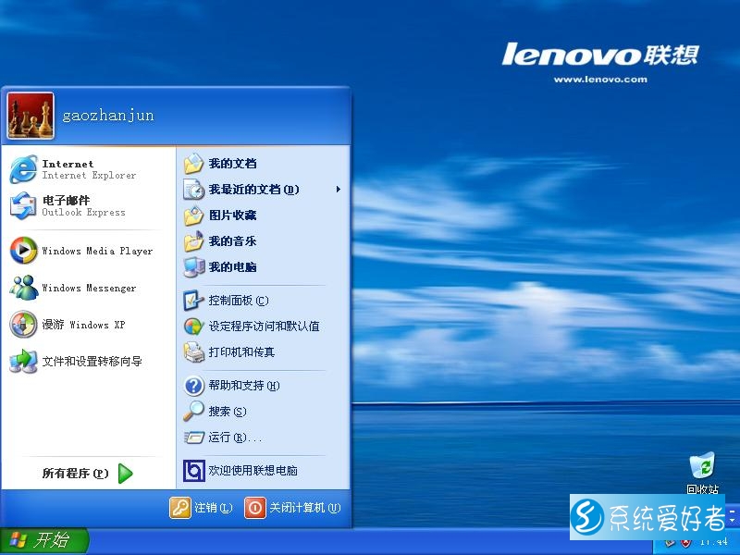The height and width of the screenshot is (555, 740).
Task: Select the 所有程序(P) label
Action: pos(76,474)
